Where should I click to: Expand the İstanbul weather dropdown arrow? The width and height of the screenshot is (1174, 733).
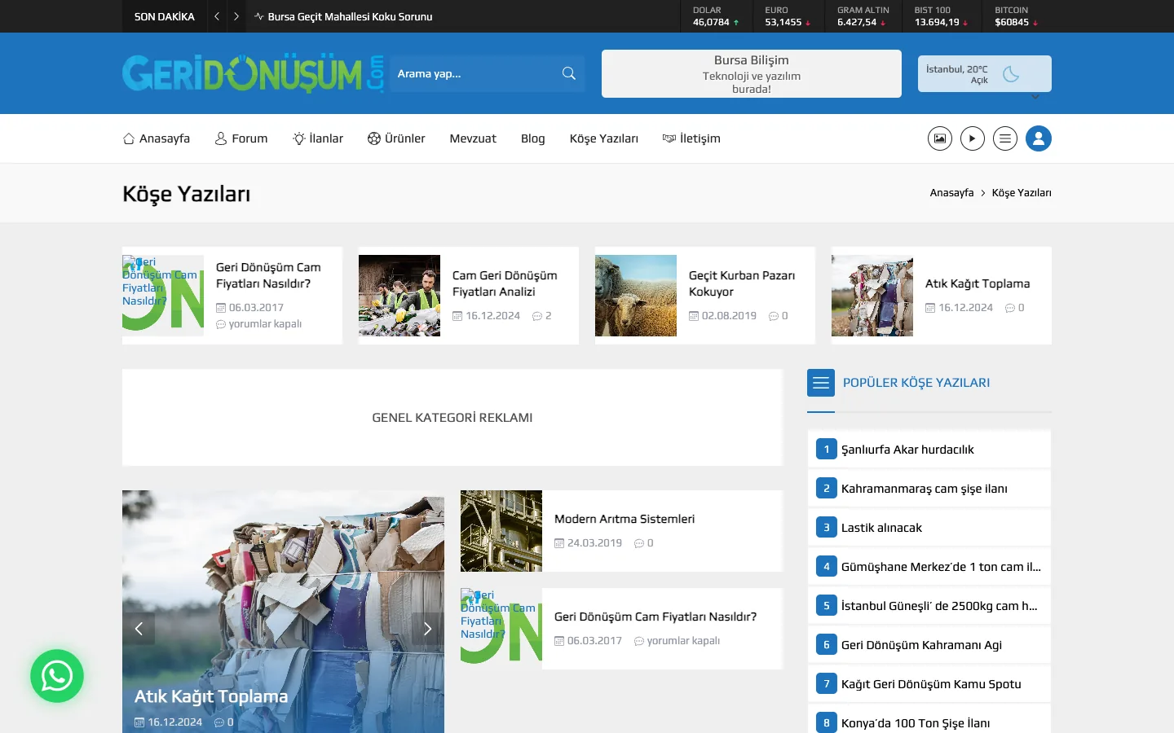pos(1035,97)
